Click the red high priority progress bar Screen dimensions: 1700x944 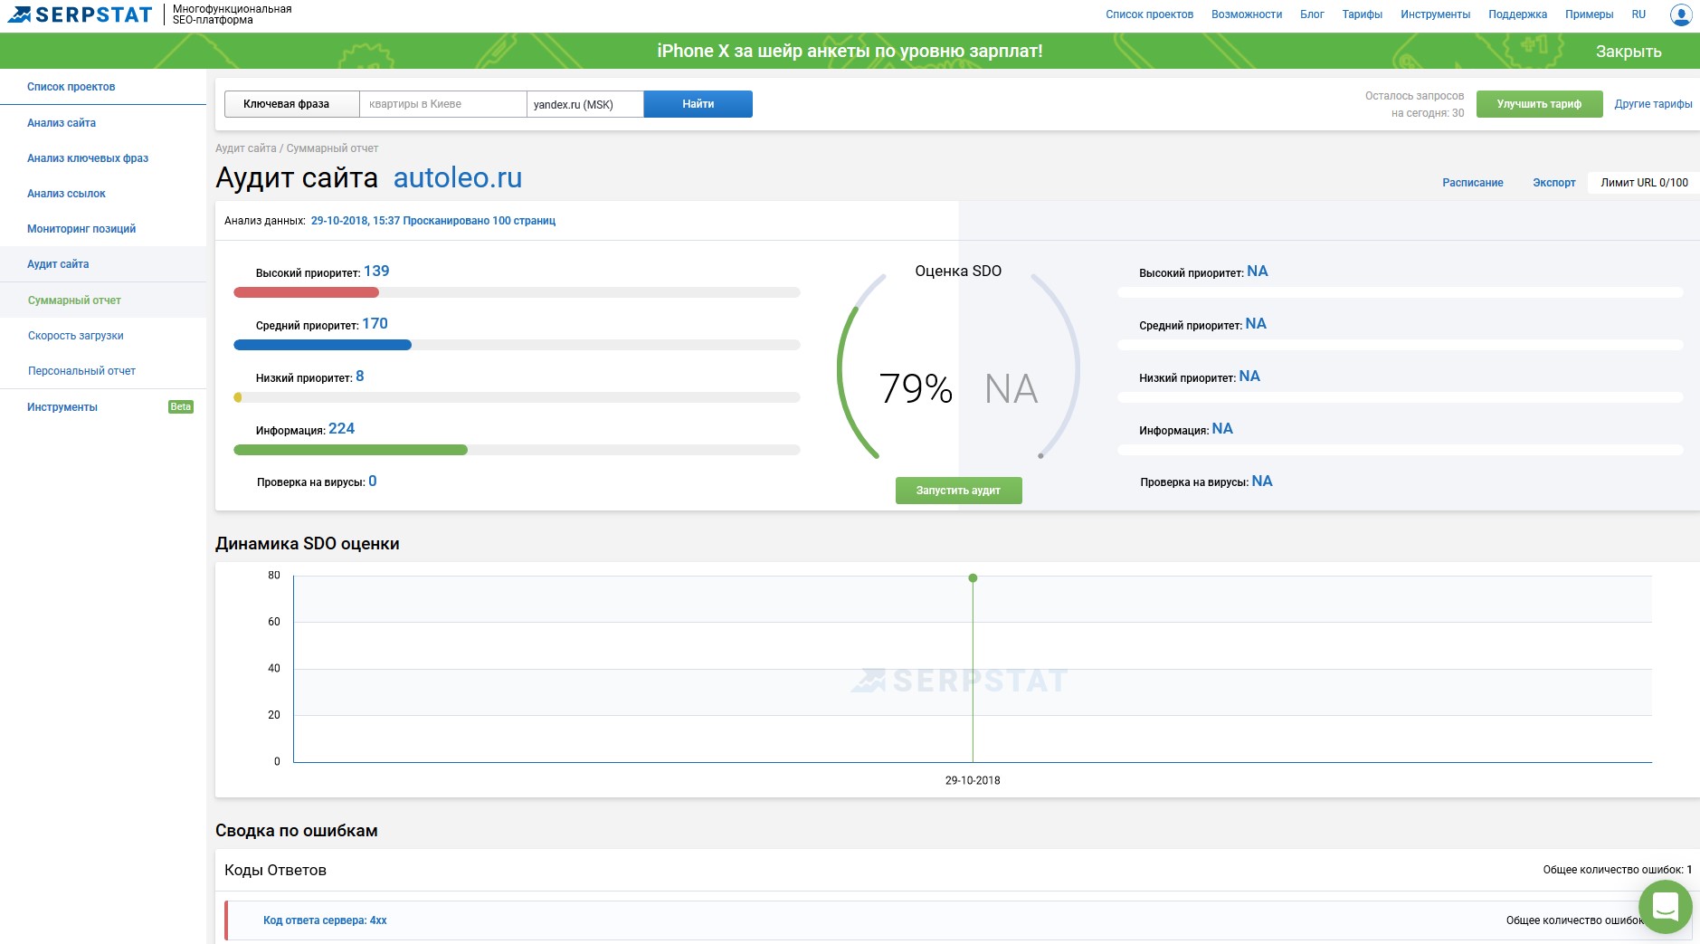click(x=306, y=292)
